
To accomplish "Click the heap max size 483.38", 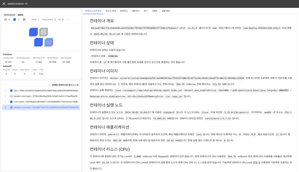I will click(x=117, y=141).
